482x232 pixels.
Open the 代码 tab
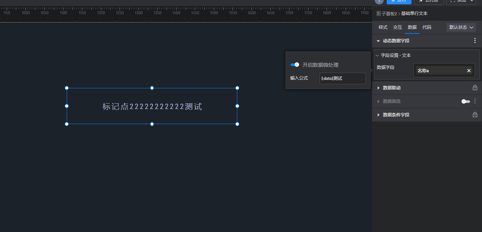pos(426,27)
